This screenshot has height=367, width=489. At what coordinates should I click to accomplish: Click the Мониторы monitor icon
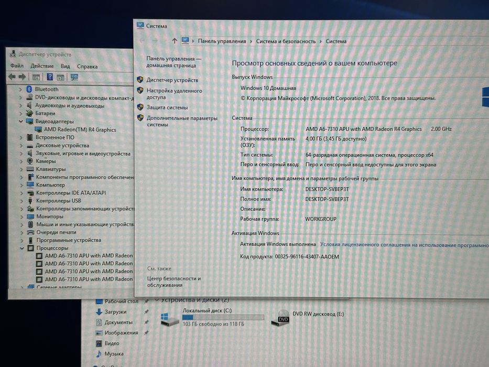tap(30, 216)
